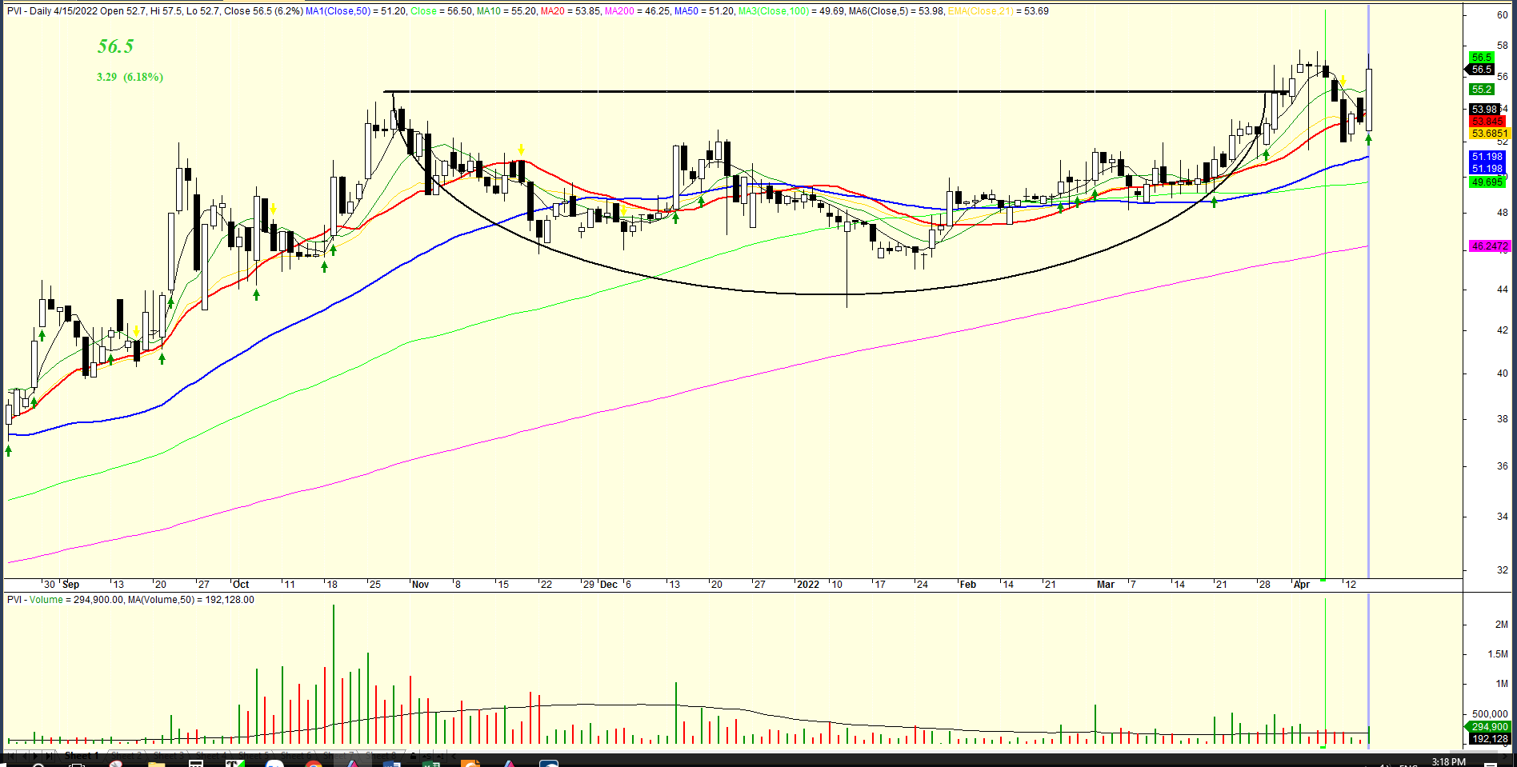This screenshot has width=1517, height=767.
Task: Click the green vertical selection line in April
Action: pos(1326,320)
